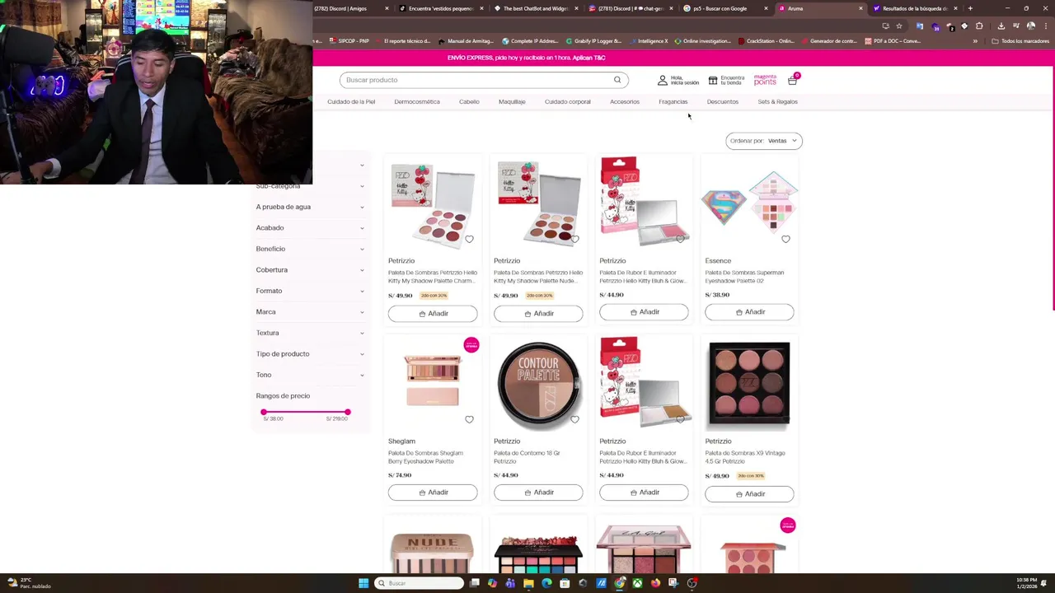The height and width of the screenshot is (593, 1055).
Task: Open 'Descuentos' link in navigation
Action: click(723, 101)
